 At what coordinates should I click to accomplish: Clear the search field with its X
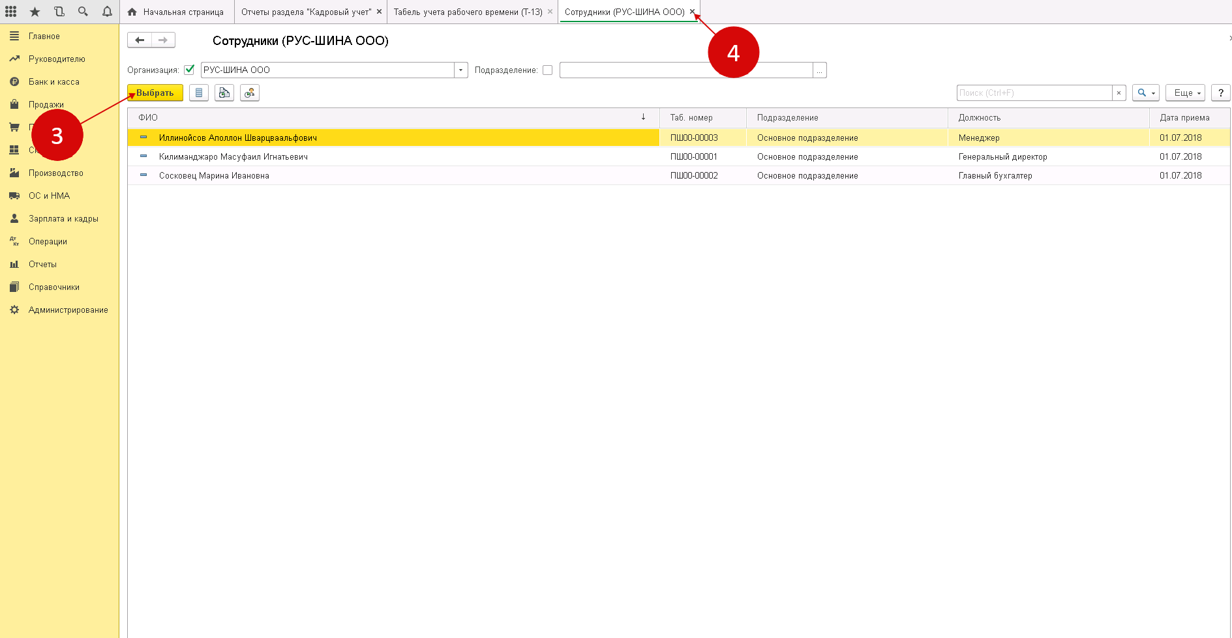1119,93
